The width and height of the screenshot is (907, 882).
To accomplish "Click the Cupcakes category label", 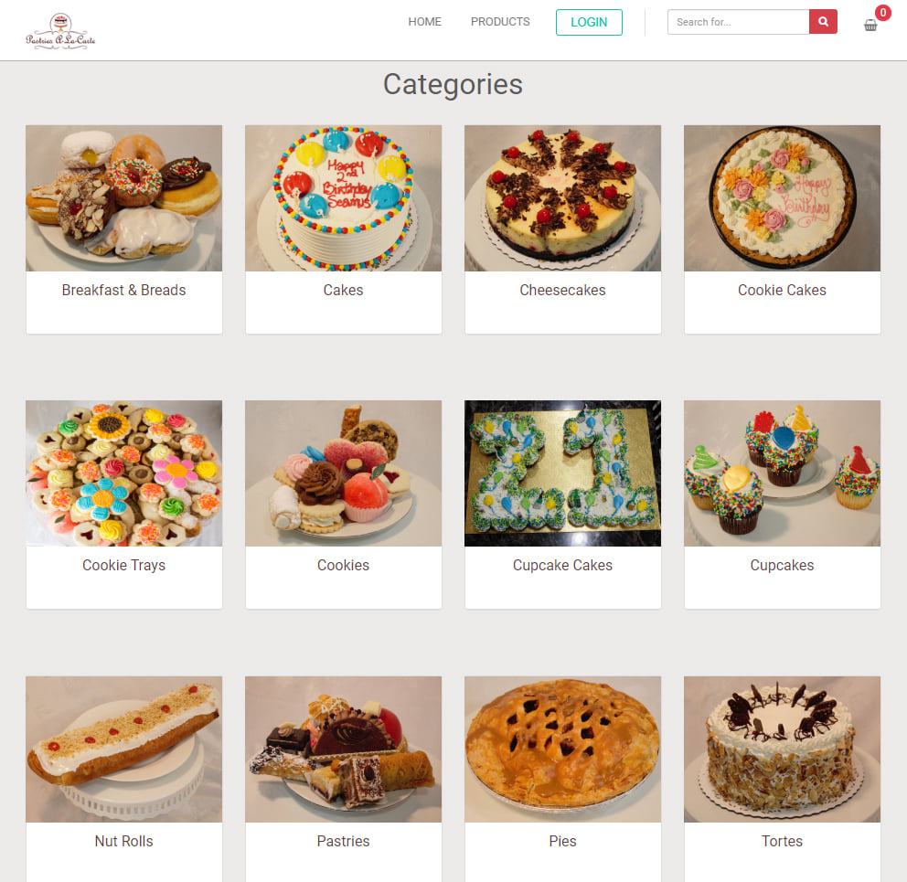I will [782, 566].
